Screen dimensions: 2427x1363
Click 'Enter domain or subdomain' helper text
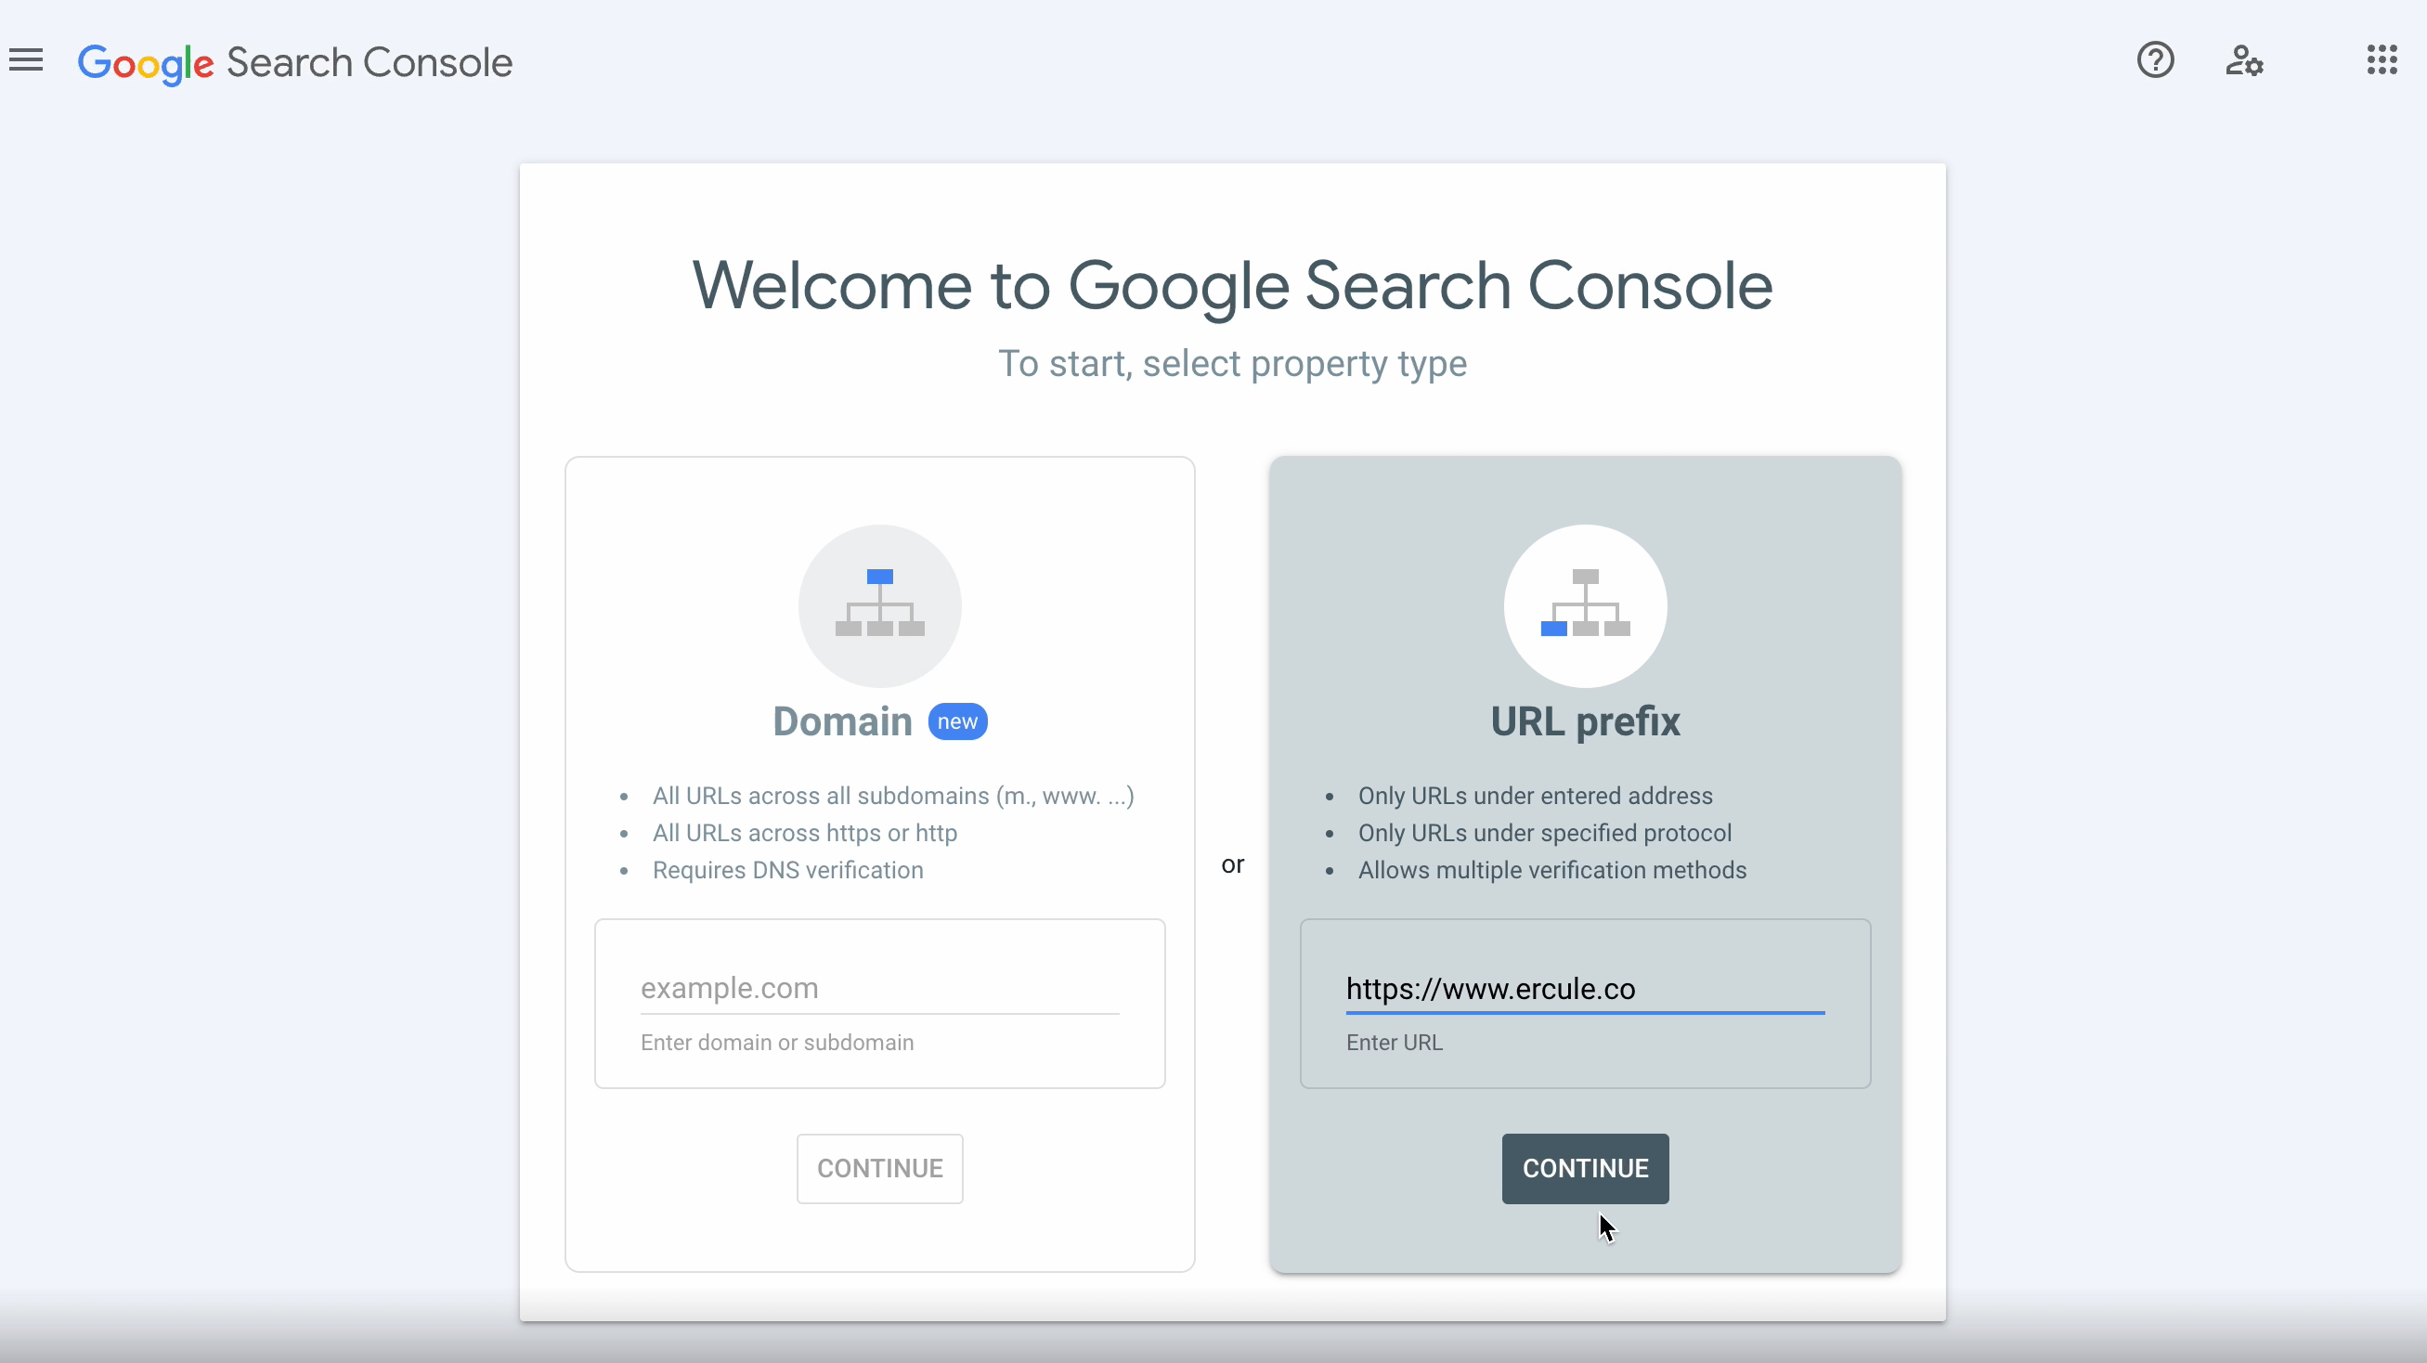776,1043
